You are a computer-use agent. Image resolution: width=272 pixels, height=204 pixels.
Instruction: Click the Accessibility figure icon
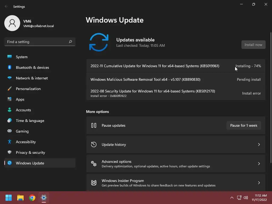pos(10,142)
